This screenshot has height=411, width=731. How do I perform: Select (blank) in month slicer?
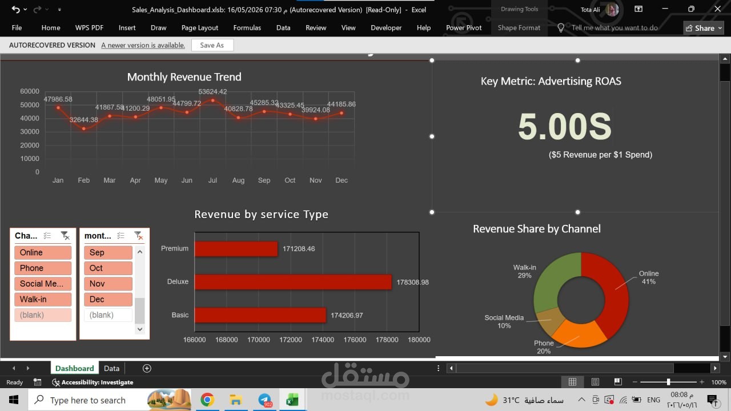(108, 315)
